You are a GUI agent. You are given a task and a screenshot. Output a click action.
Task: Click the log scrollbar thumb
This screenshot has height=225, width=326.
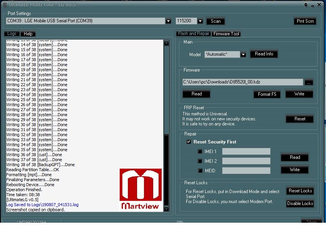point(166,170)
